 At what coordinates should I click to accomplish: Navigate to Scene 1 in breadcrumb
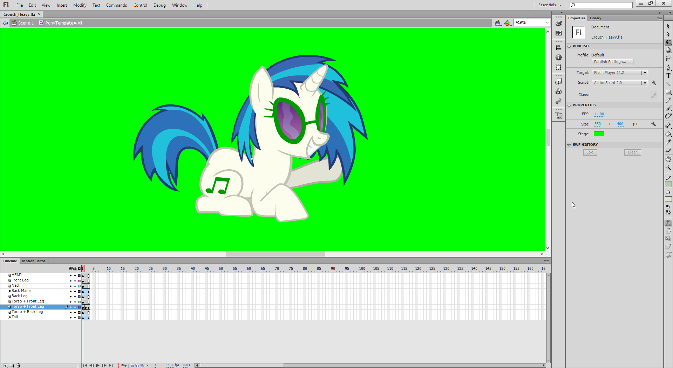23,23
